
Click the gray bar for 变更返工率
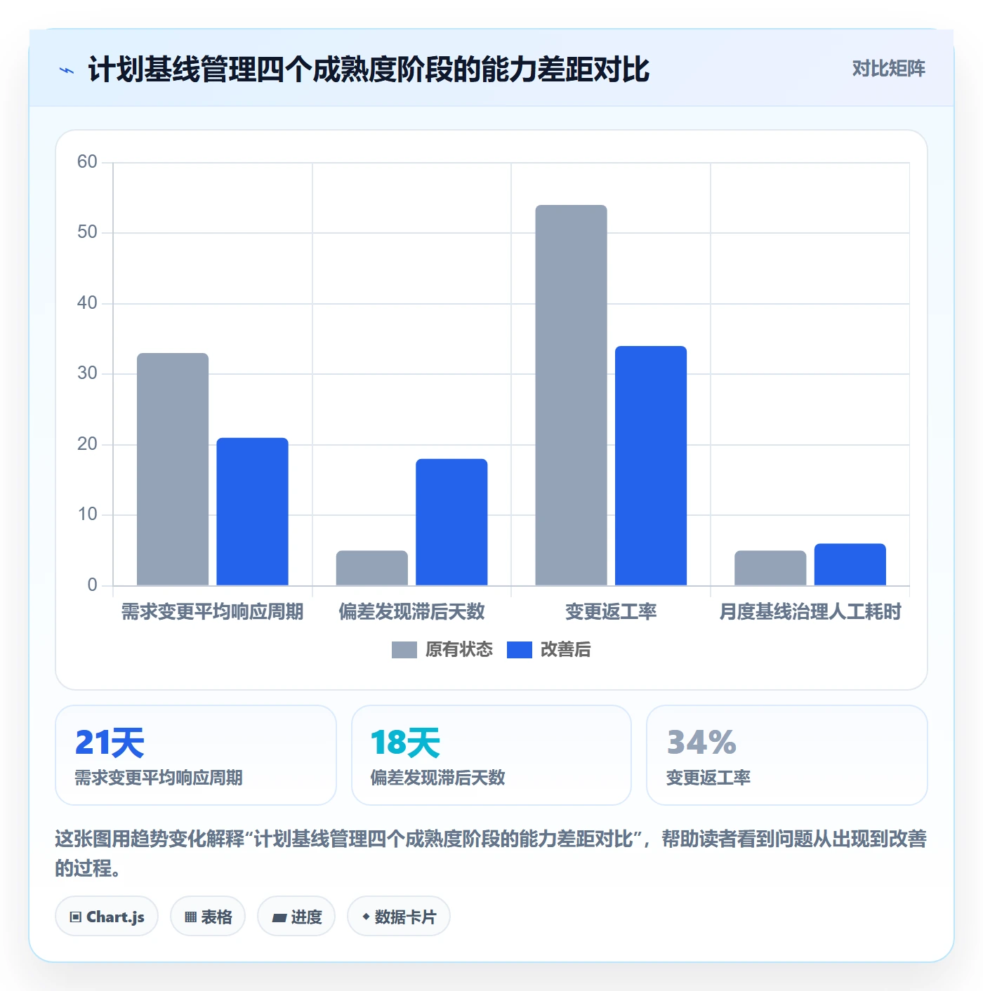tap(571, 395)
